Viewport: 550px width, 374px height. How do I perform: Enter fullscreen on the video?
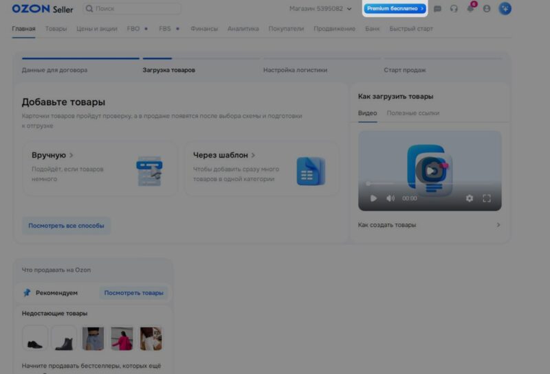pyautogui.click(x=487, y=198)
